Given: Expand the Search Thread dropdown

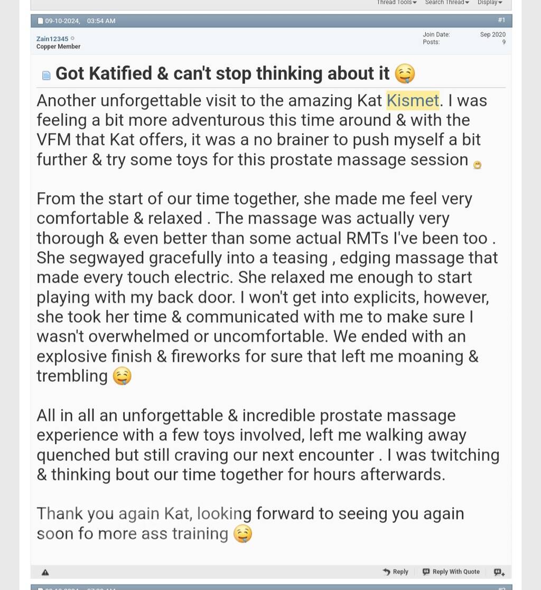Looking at the screenshot, I should point(447,3).
